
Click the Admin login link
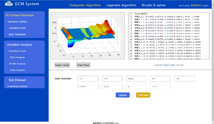[x=197, y=5]
